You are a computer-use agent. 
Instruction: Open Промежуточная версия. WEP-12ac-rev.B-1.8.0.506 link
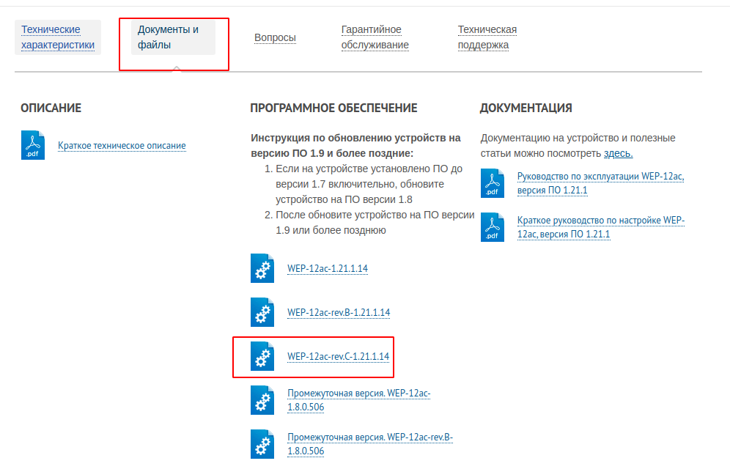point(369,444)
